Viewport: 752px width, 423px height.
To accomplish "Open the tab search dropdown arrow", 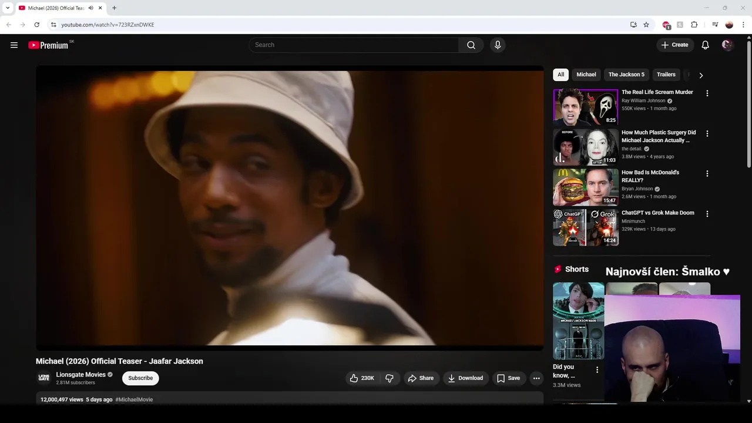I will pyautogui.click(x=8, y=8).
